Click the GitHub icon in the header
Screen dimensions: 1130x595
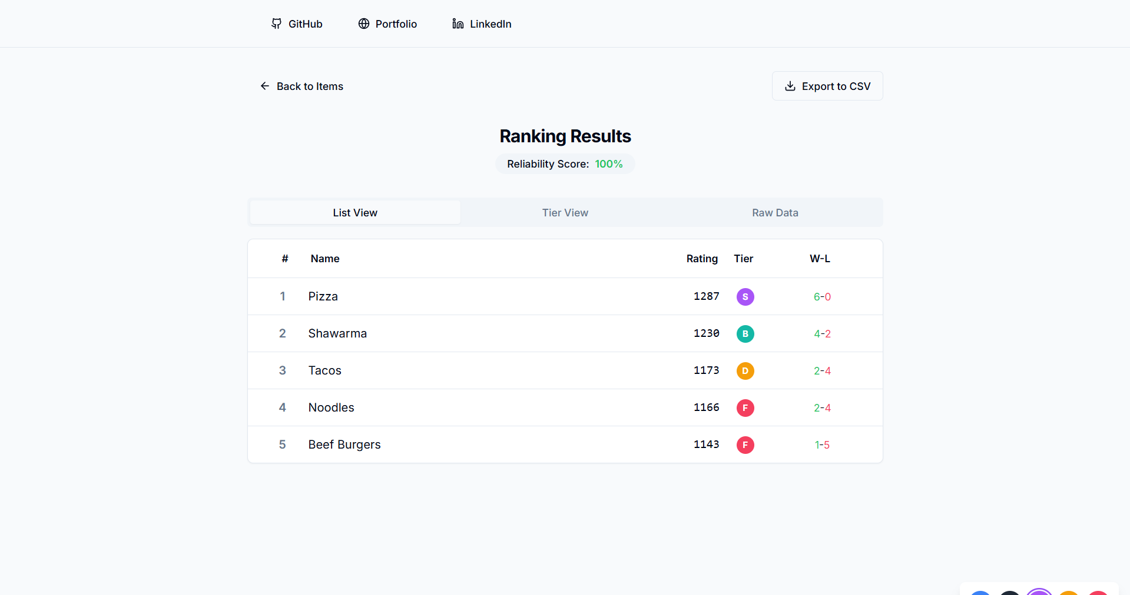276,24
